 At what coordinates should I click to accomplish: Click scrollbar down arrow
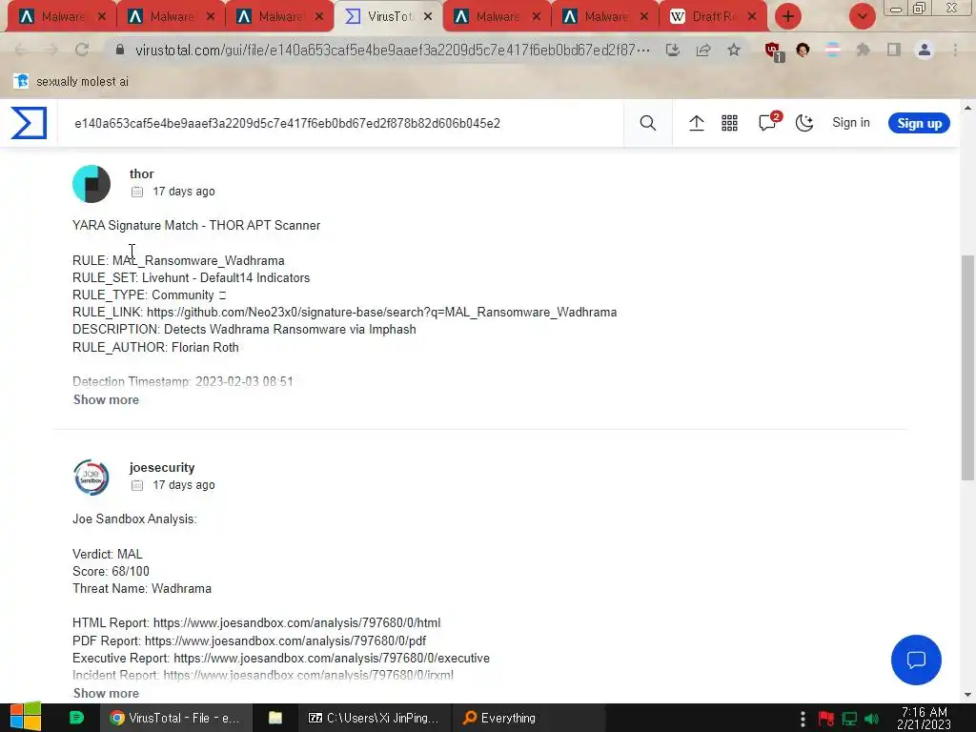click(x=967, y=695)
